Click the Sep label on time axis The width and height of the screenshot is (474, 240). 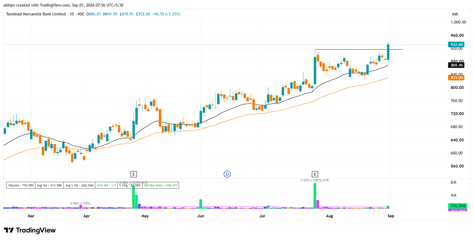[390, 216]
